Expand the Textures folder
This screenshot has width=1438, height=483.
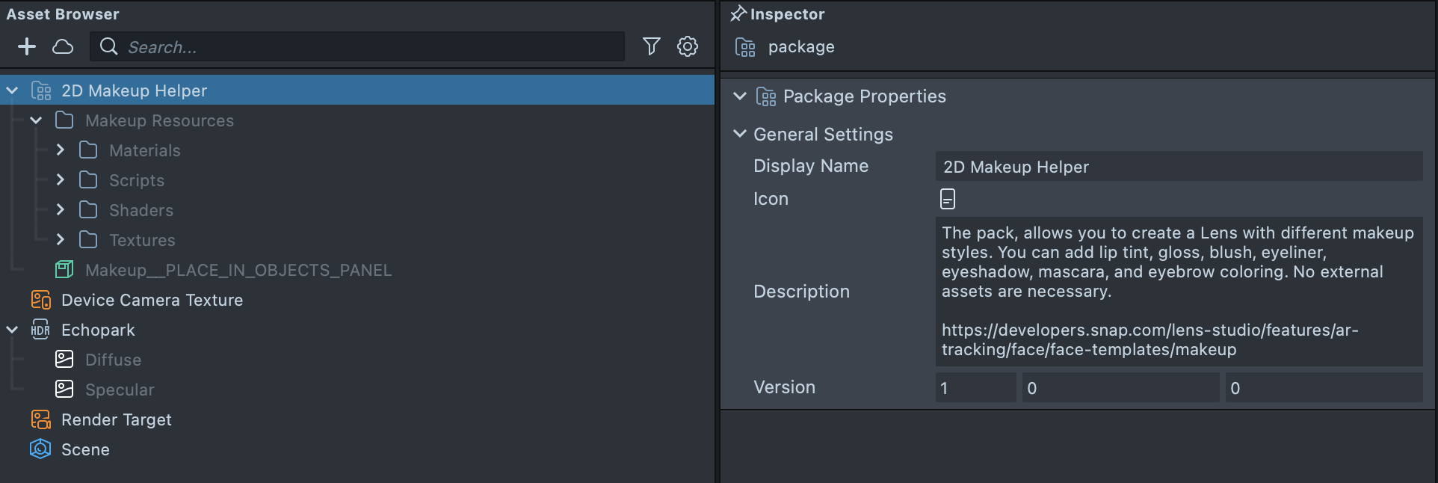pos(61,240)
